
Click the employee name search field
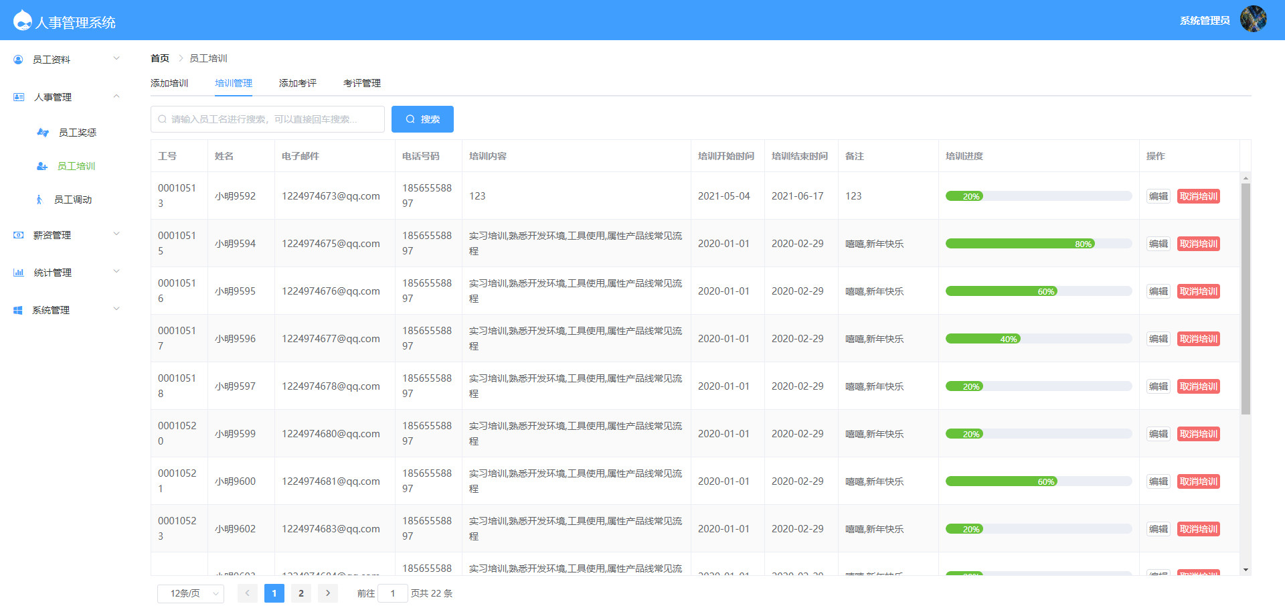pyautogui.click(x=268, y=119)
